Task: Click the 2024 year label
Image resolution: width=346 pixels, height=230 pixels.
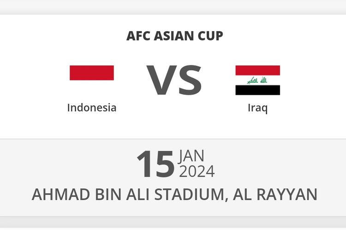Action: (197, 171)
